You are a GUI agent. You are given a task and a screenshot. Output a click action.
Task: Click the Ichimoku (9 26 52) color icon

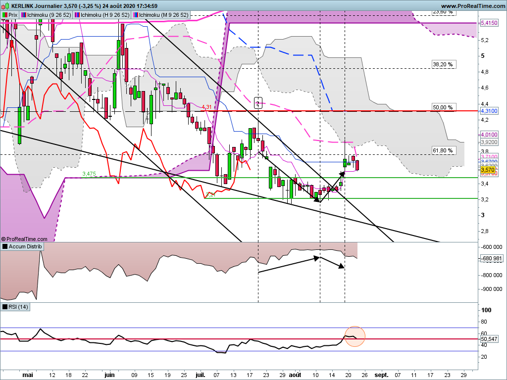tap(24, 15)
